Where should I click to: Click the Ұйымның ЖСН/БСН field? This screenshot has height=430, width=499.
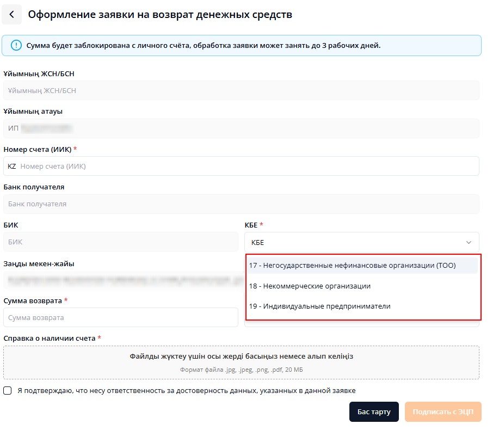pyautogui.click(x=241, y=90)
